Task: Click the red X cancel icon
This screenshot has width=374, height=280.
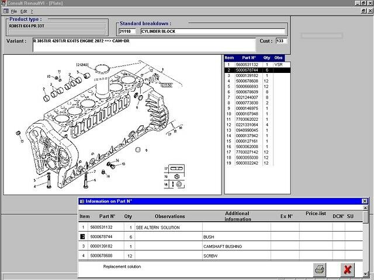Action: (x=348, y=269)
